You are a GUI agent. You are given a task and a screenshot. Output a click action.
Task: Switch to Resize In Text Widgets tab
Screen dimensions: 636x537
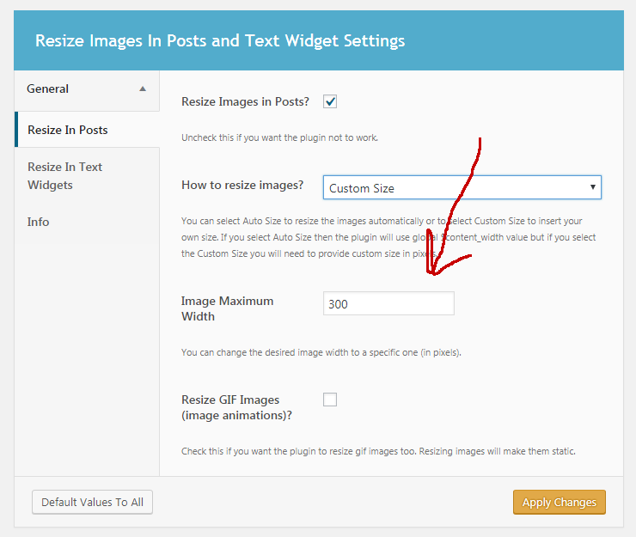(x=65, y=175)
